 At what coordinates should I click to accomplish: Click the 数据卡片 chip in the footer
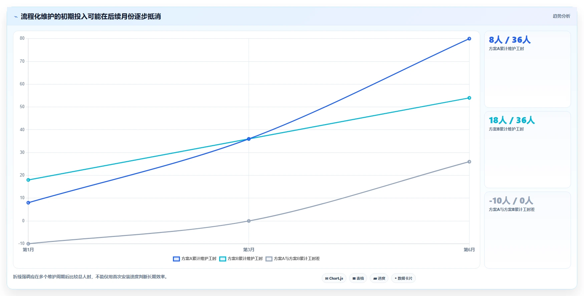point(403,278)
